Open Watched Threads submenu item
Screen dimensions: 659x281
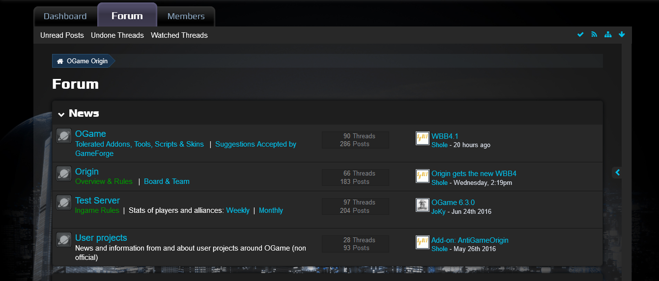click(179, 35)
